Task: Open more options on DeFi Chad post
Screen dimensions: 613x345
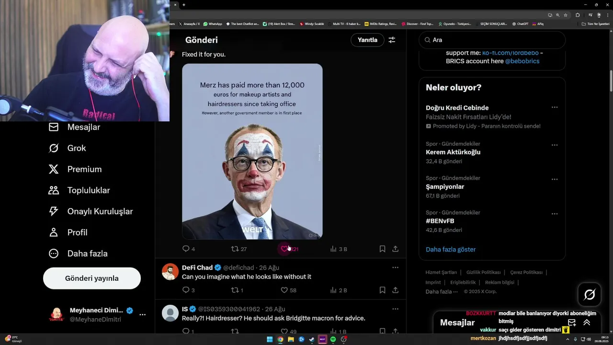Action: pos(395,267)
